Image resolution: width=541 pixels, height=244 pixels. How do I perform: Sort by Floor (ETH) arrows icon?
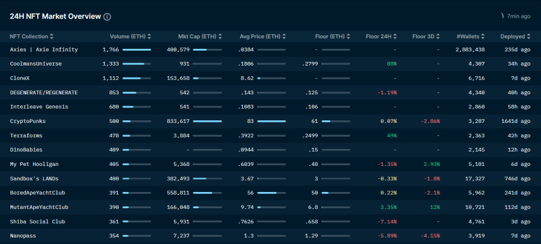pyautogui.click(x=348, y=36)
